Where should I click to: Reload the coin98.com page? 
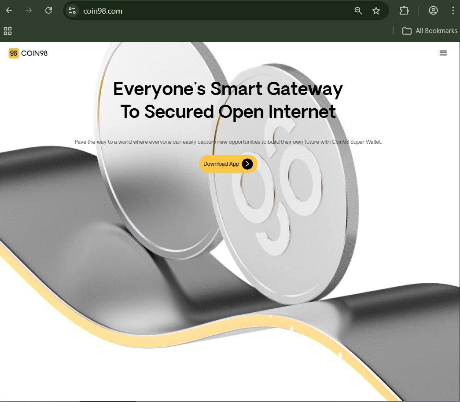tap(48, 10)
